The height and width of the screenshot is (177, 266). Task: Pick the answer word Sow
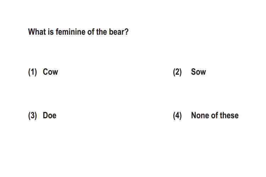pos(199,72)
